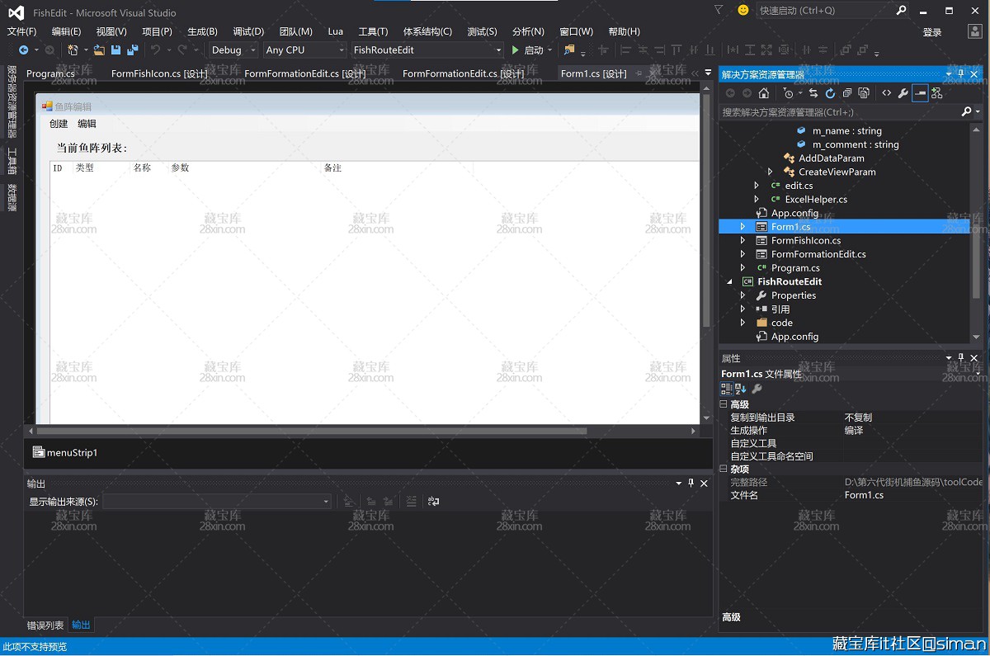Click the Redo arrow icon
Viewport: 990px width, 656px height.
point(182,50)
